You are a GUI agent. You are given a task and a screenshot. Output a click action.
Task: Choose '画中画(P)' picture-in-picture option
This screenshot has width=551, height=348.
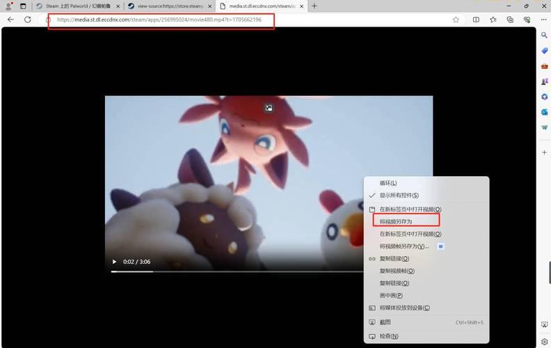(x=391, y=295)
